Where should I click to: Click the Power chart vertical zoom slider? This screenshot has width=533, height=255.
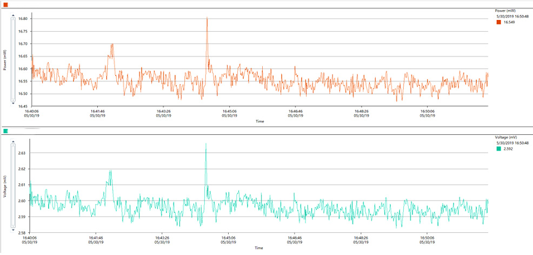tap(14, 59)
